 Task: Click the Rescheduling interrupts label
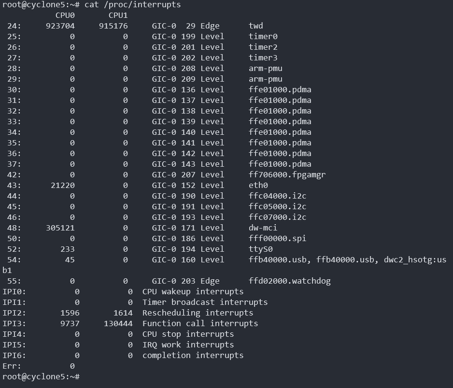click(x=198, y=313)
